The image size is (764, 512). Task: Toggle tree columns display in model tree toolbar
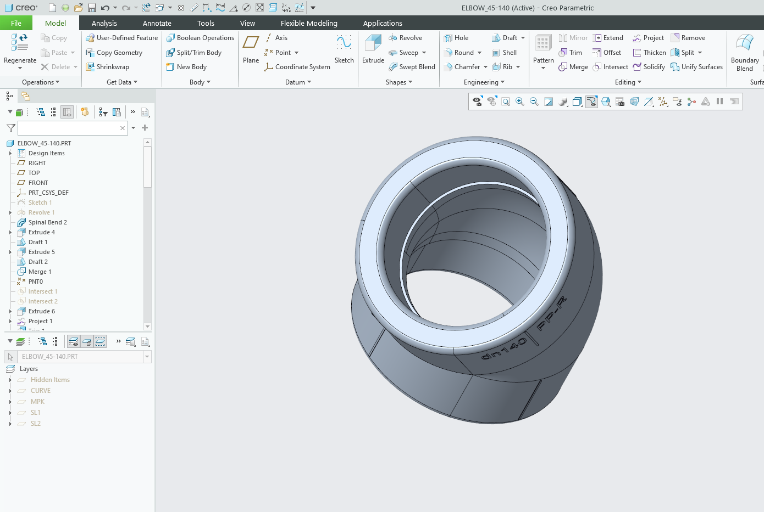(x=67, y=112)
